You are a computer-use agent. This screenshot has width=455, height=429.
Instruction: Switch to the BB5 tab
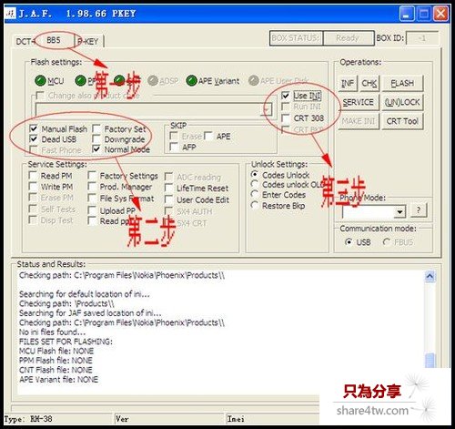54,40
